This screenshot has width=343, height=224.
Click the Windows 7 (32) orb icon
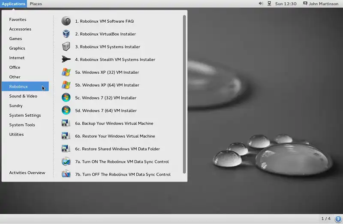66,98
